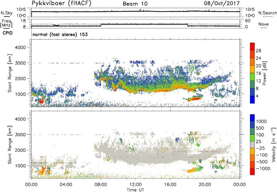
Task: Click the date '08/Oct/2017'
Action: pyautogui.click(x=222, y=3)
